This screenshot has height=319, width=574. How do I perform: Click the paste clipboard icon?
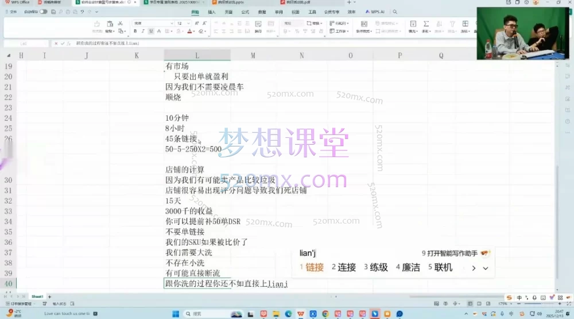[110, 24]
